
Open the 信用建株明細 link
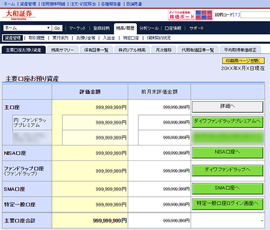(53, 4)
